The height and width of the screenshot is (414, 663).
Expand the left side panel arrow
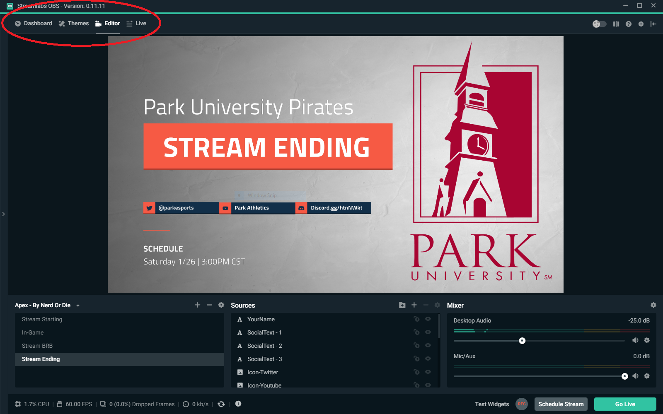[3, 214]
